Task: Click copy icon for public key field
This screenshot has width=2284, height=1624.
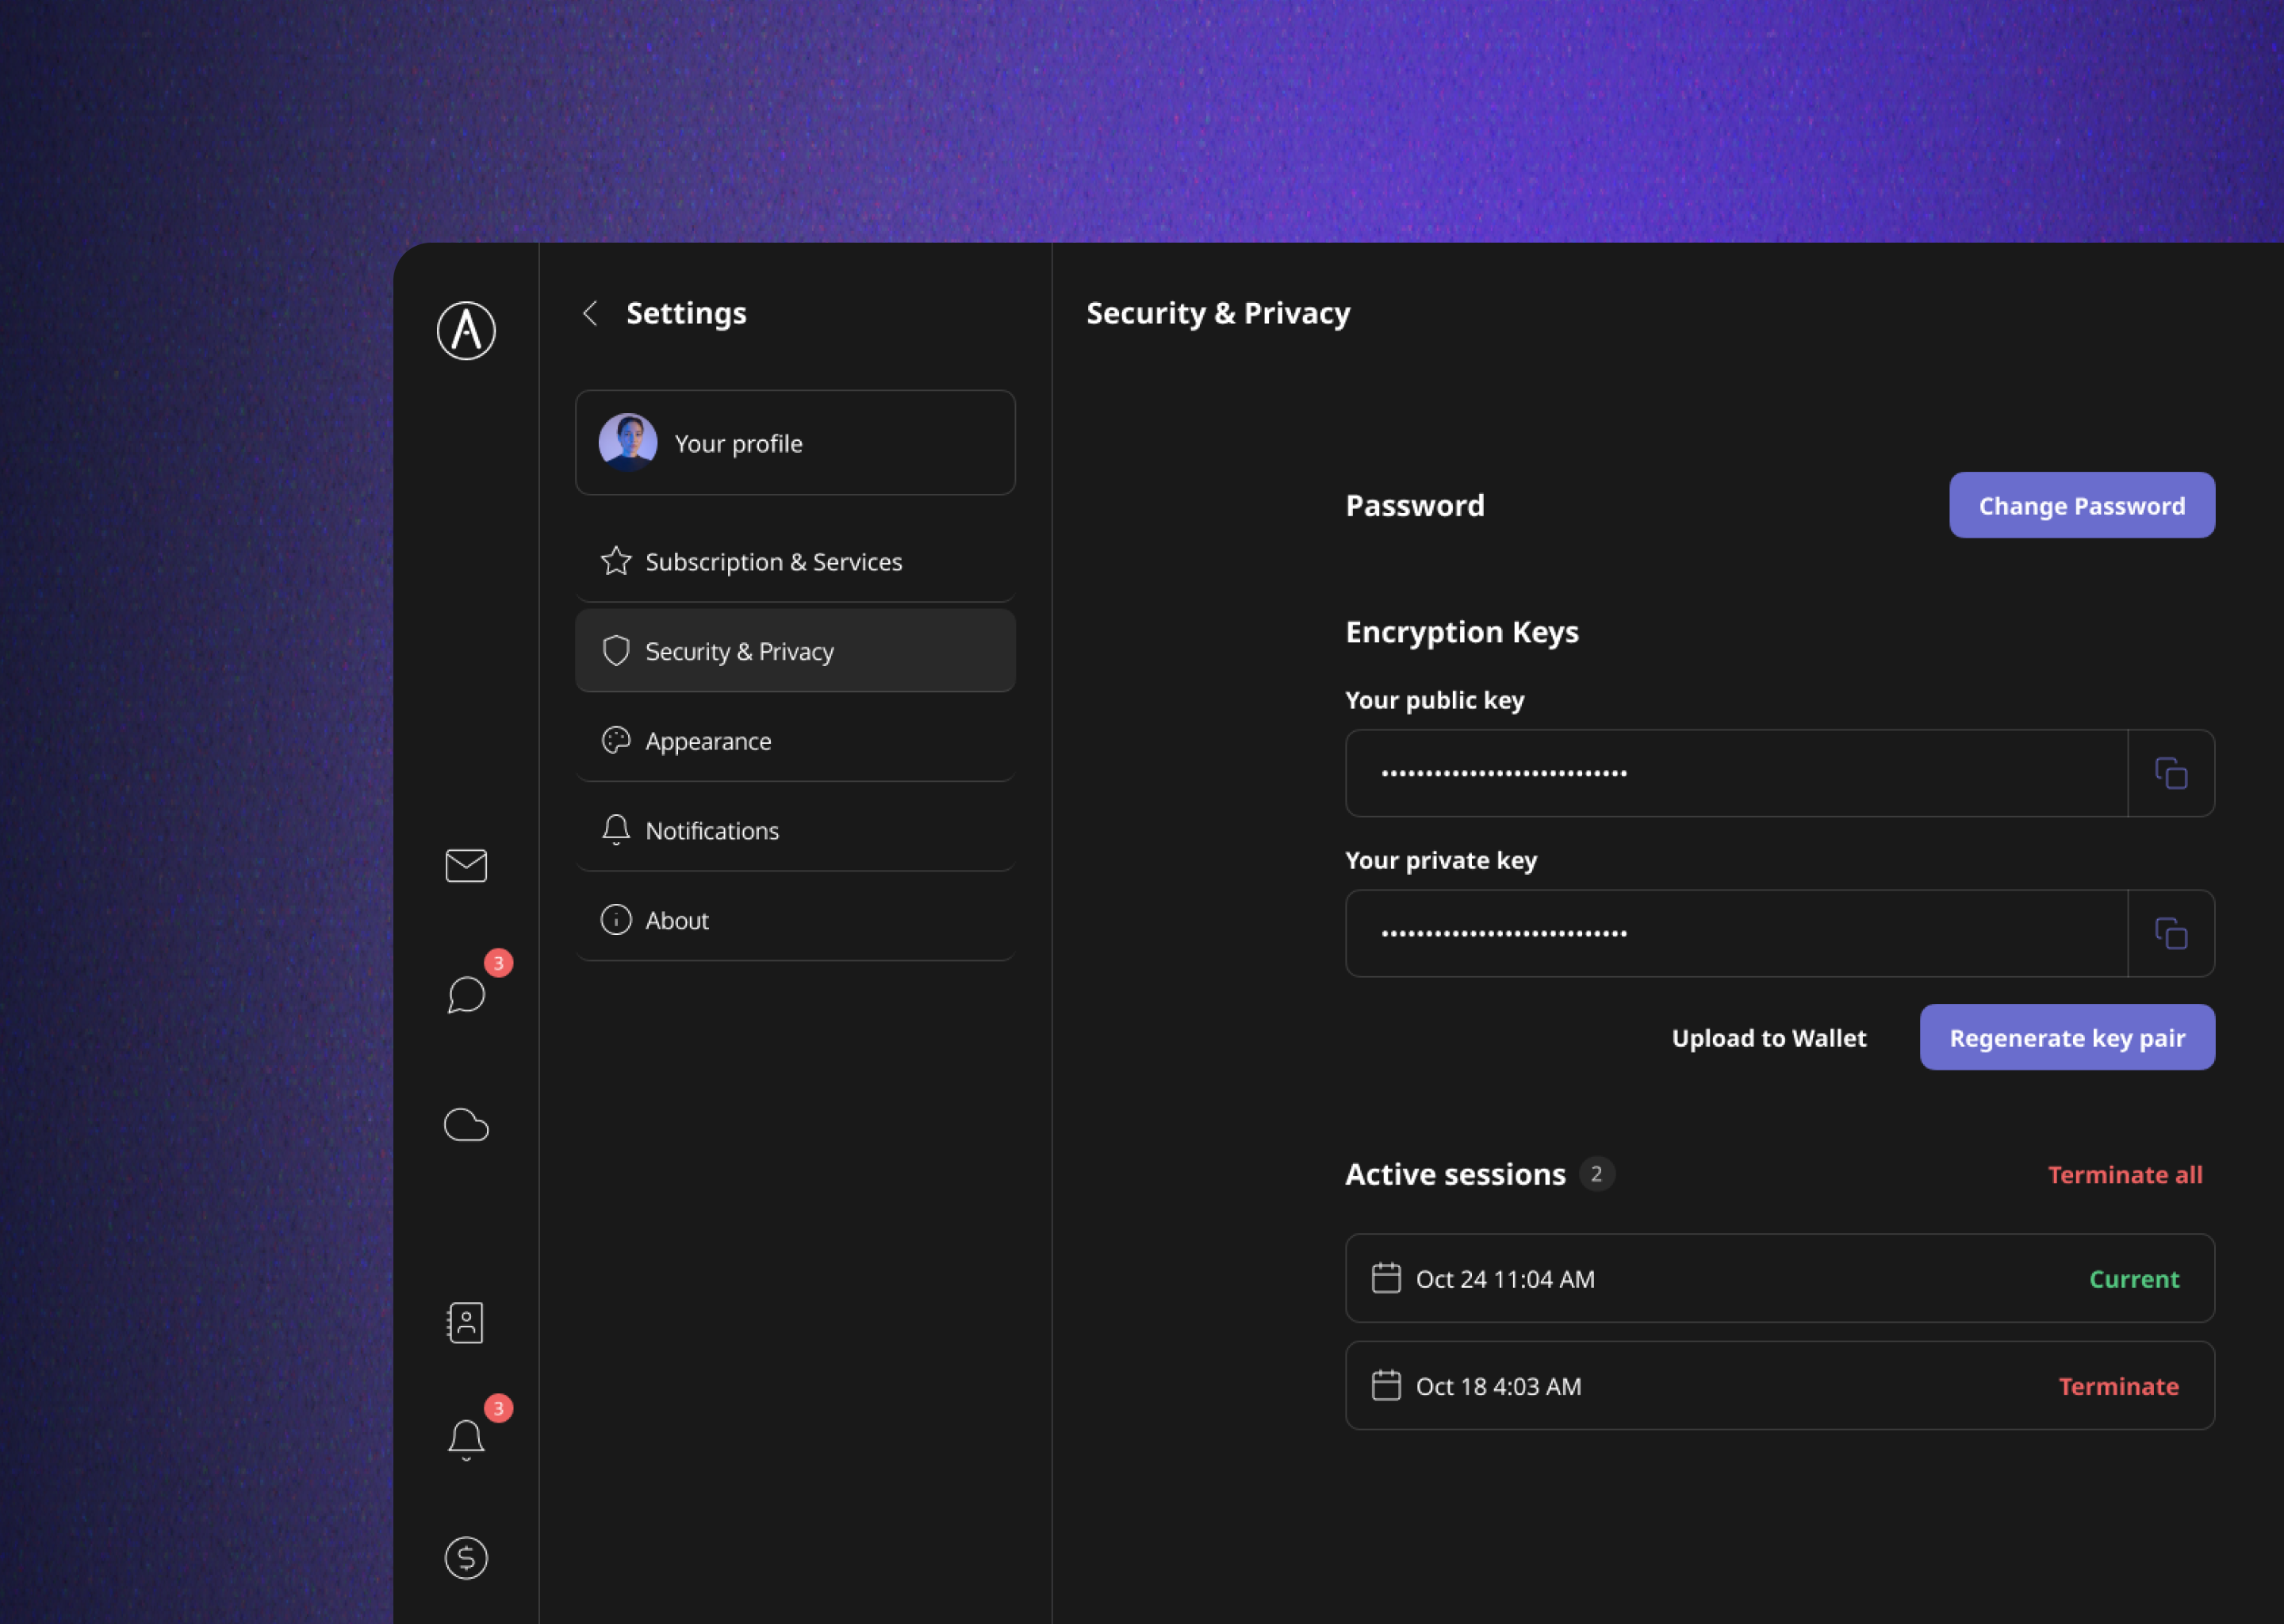Action: click(x=2171, y=773)
